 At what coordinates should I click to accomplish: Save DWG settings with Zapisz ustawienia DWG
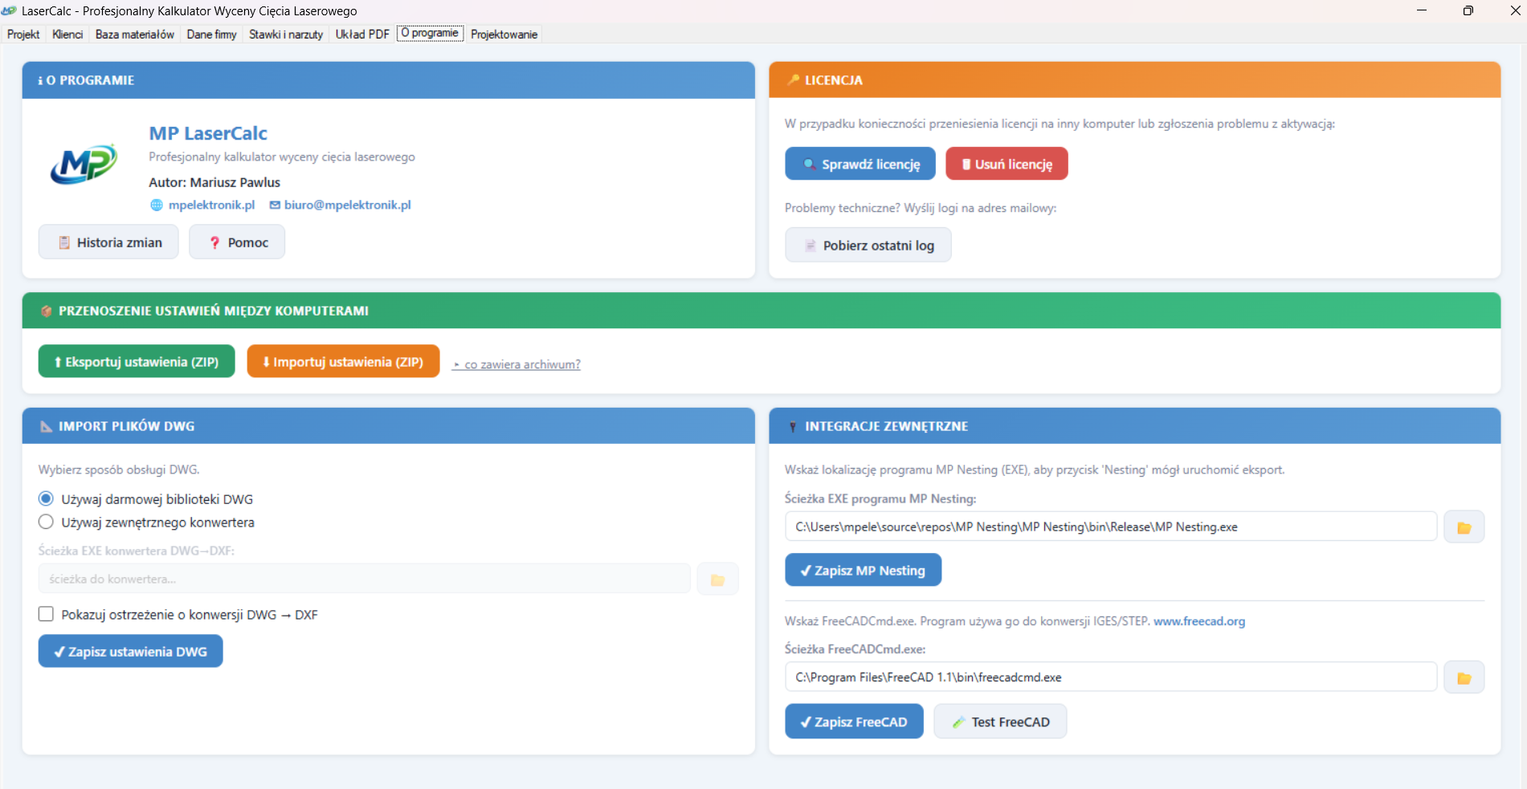[x=131, y=652]
